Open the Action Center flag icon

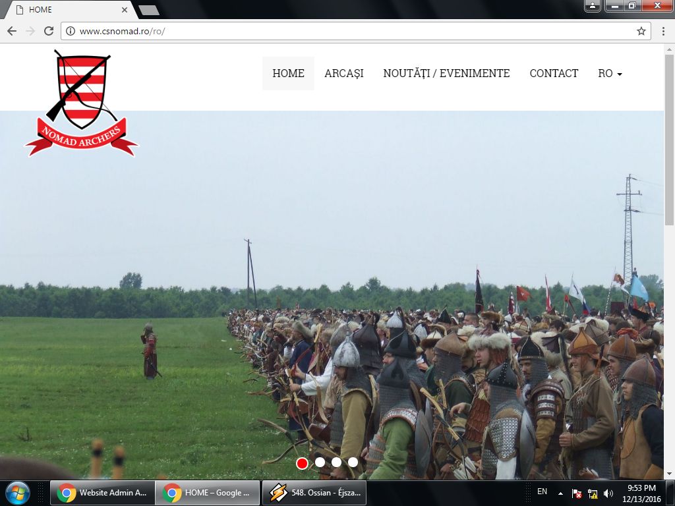point(577,494)
